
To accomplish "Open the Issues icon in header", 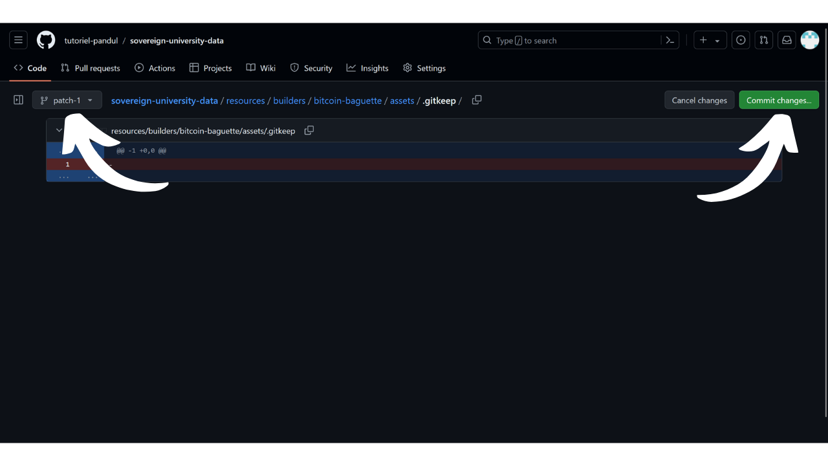I will tap(741, 40).
